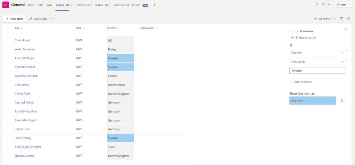Click the New item button

click(15, 19)
